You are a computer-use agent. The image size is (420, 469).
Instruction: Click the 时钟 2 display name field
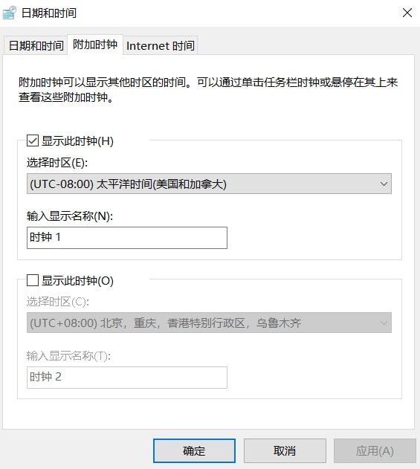click(127, 377)
